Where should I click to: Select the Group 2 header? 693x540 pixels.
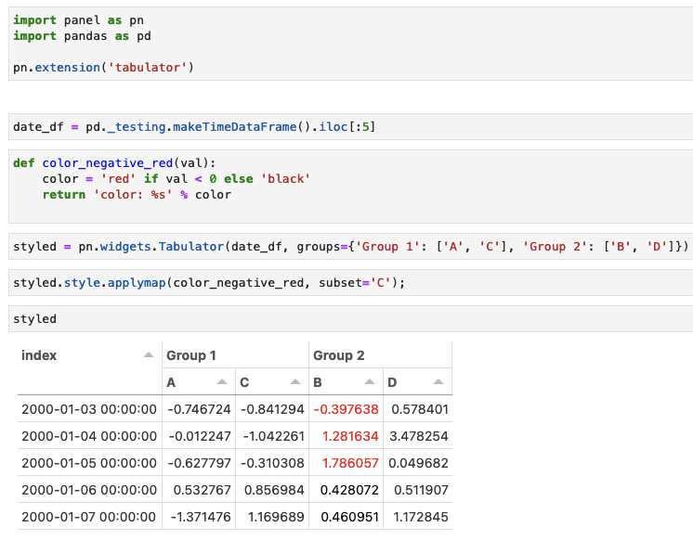[x=338, y=355]
